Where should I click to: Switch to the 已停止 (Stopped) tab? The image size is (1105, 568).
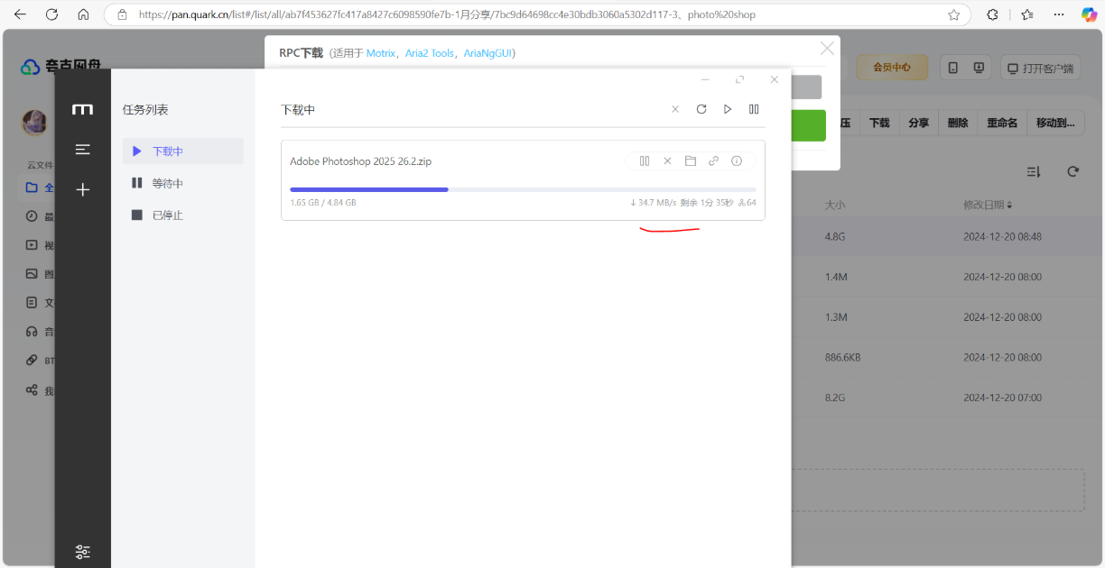coord(168,215)
